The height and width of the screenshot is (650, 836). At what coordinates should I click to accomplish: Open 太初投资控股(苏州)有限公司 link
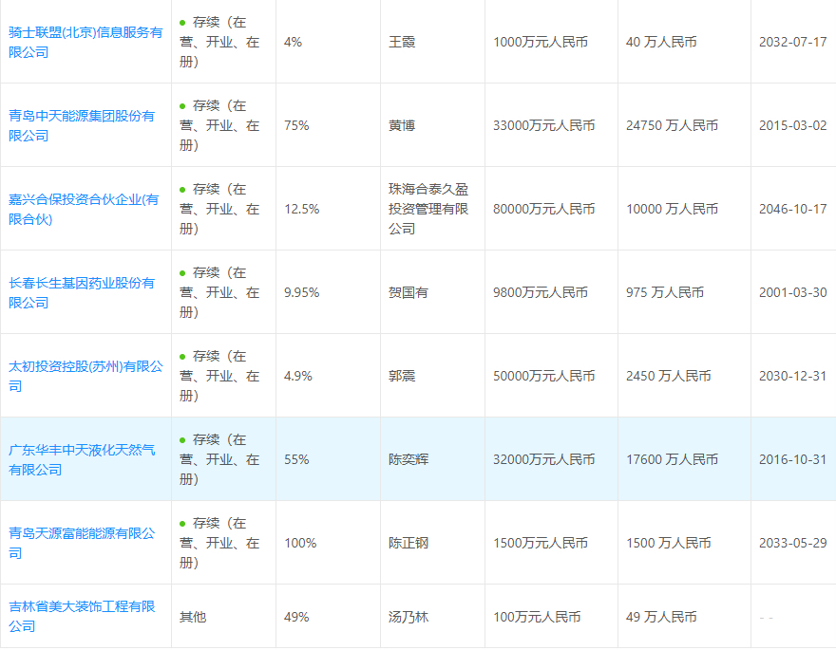pos(85,377)
